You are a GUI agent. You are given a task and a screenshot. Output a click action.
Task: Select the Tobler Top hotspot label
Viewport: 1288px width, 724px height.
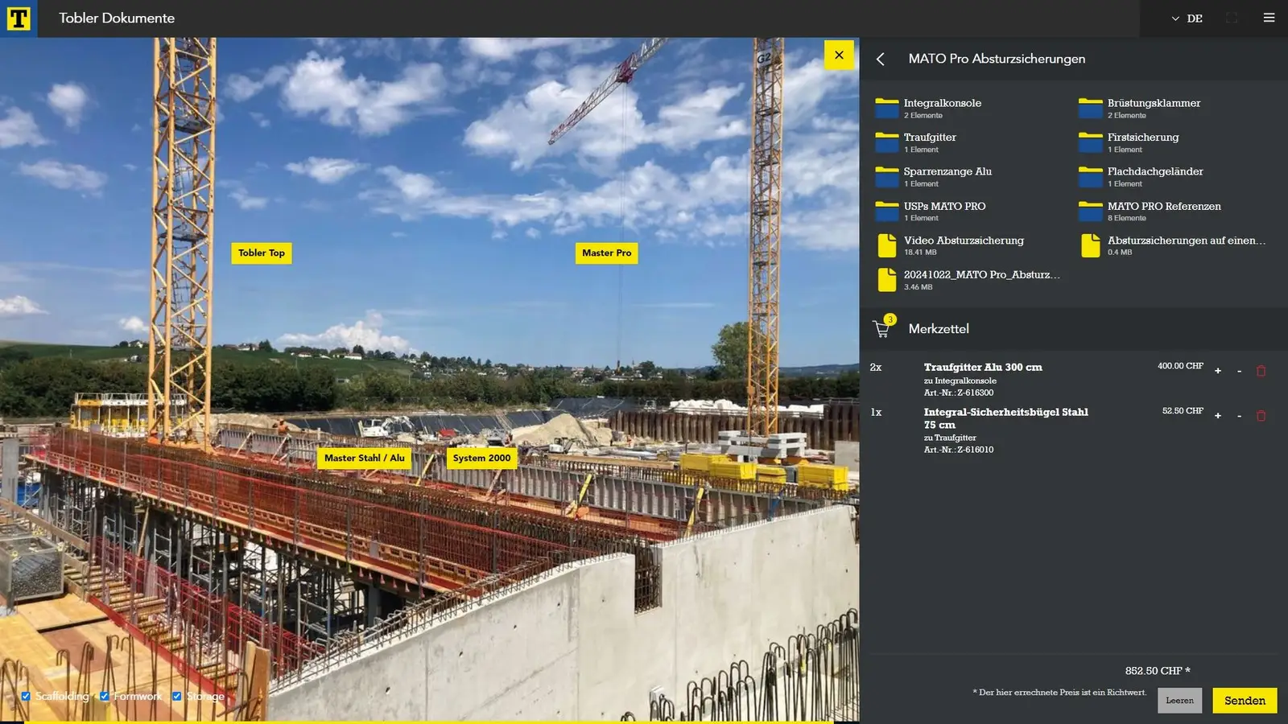(262, 253)
